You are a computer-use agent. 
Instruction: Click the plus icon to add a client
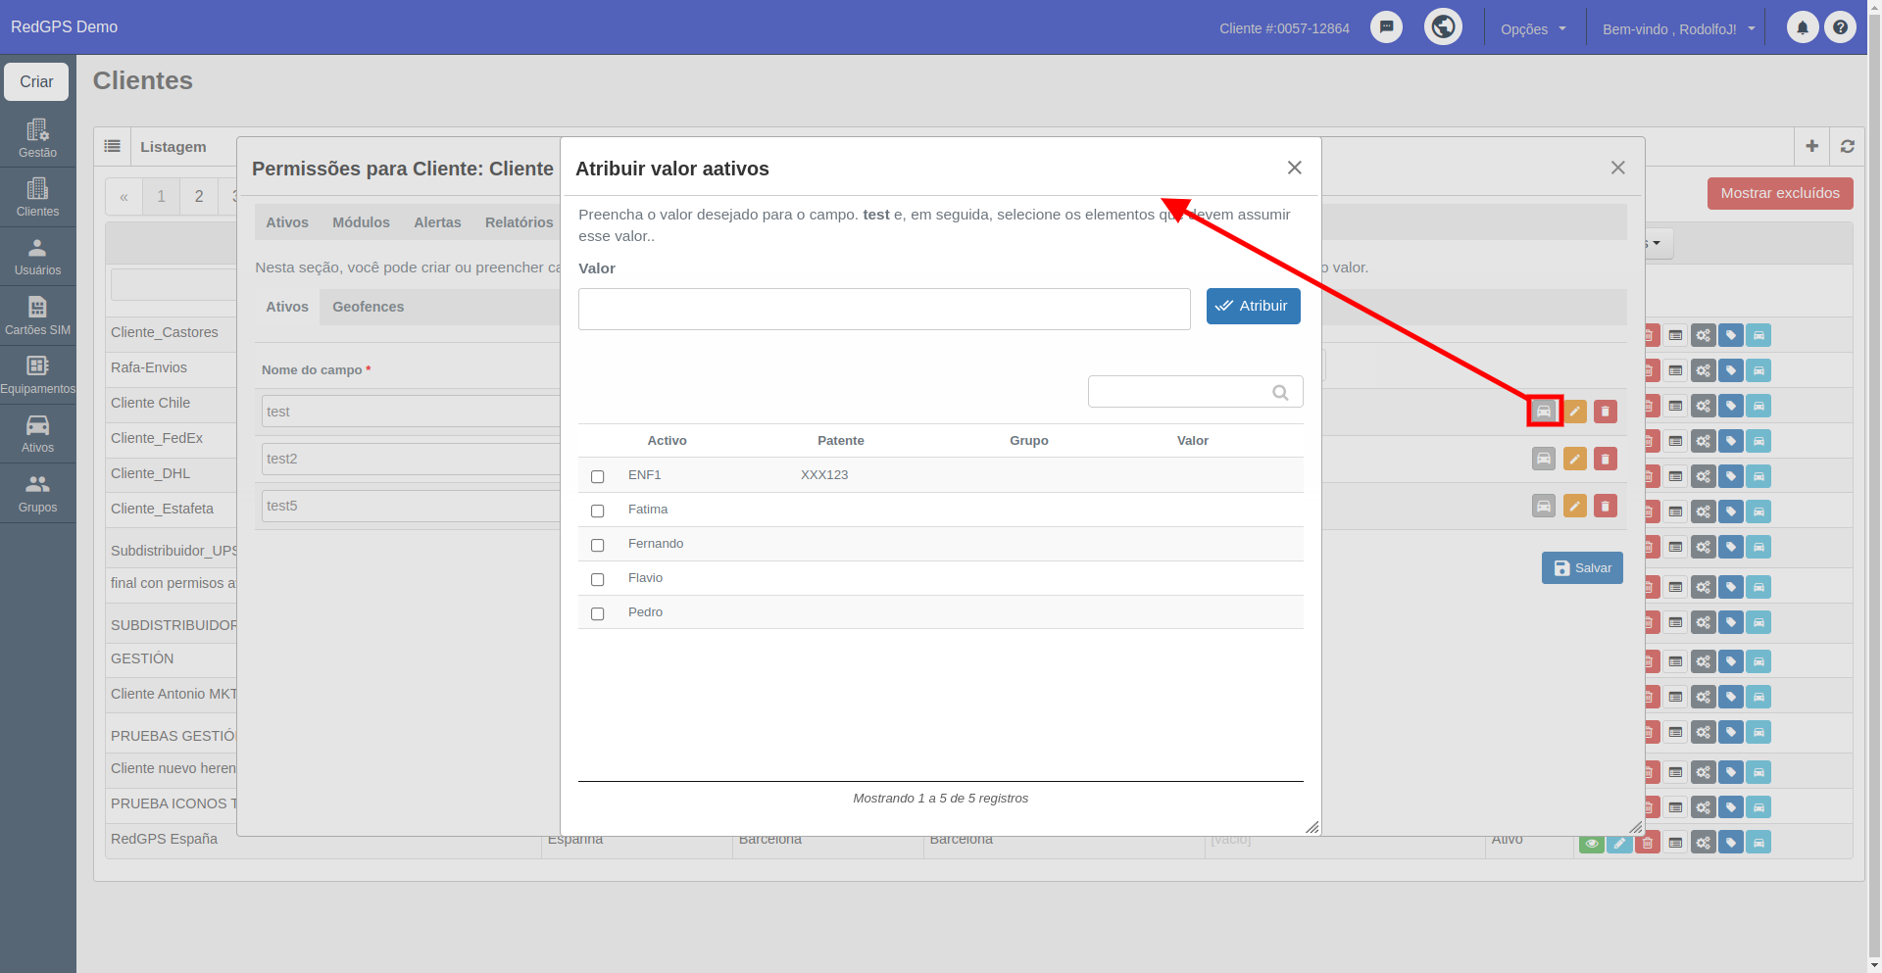coord(1811,146)
